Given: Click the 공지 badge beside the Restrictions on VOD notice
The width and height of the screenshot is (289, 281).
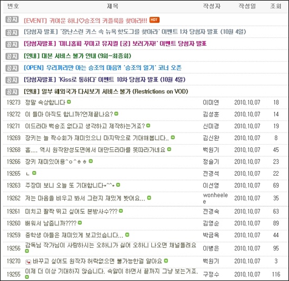Looking at the screenshot, I should pos(12,92).
